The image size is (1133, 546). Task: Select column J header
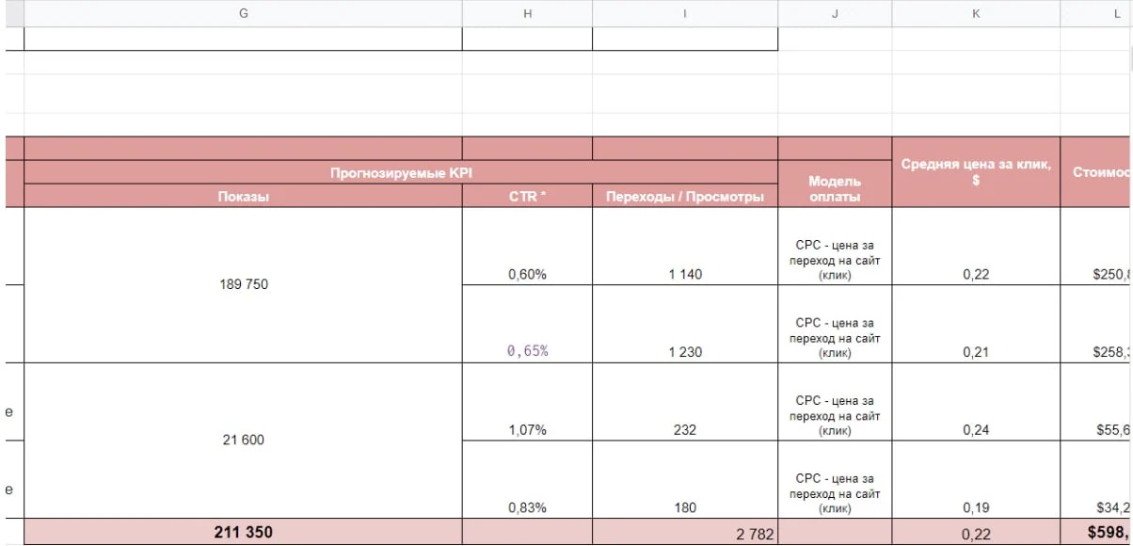click(x=835, y=14)
